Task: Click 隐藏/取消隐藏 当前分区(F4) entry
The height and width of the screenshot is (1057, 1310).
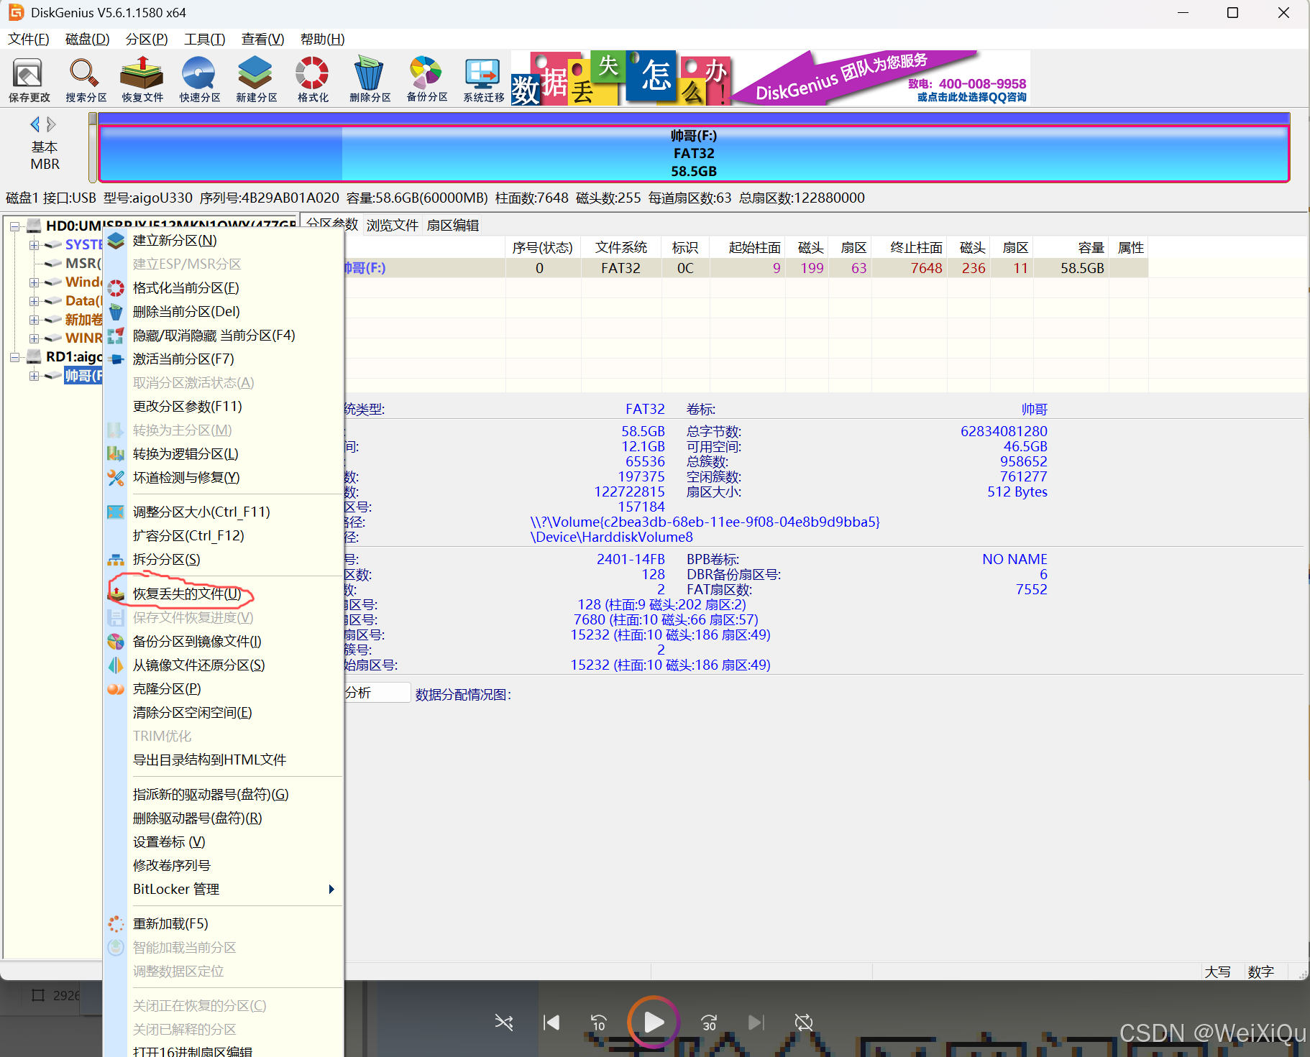Action: point(224,335)
